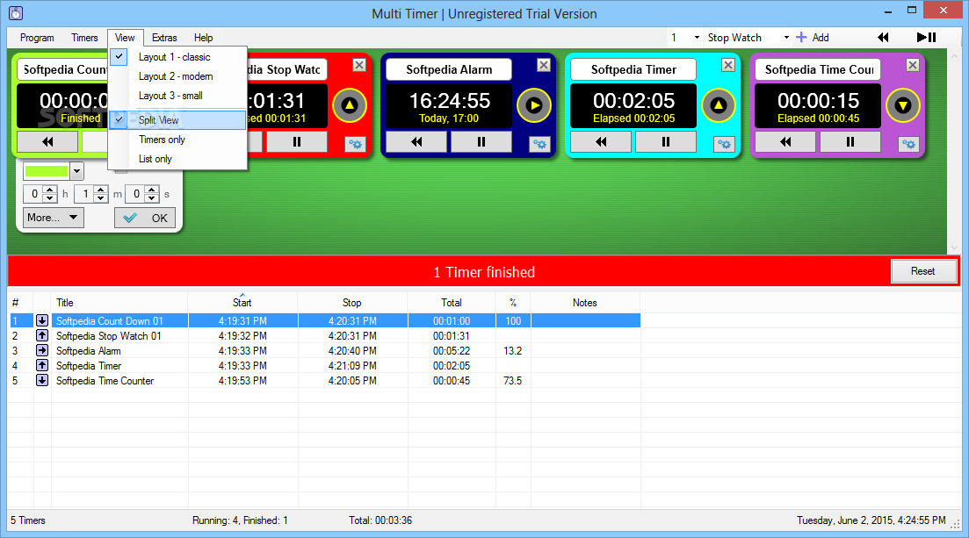Click down-arrow circle on Time Counter card
969x538 pixels.
tap(903, 105)
